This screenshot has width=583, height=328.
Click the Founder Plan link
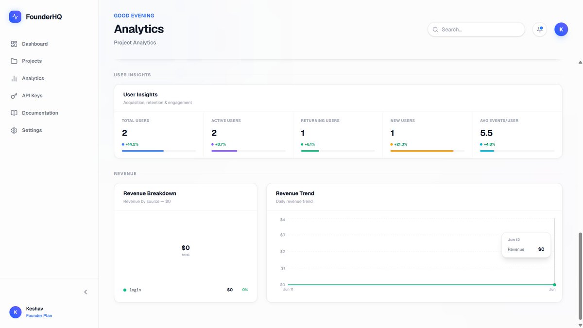tap(39, 316)
